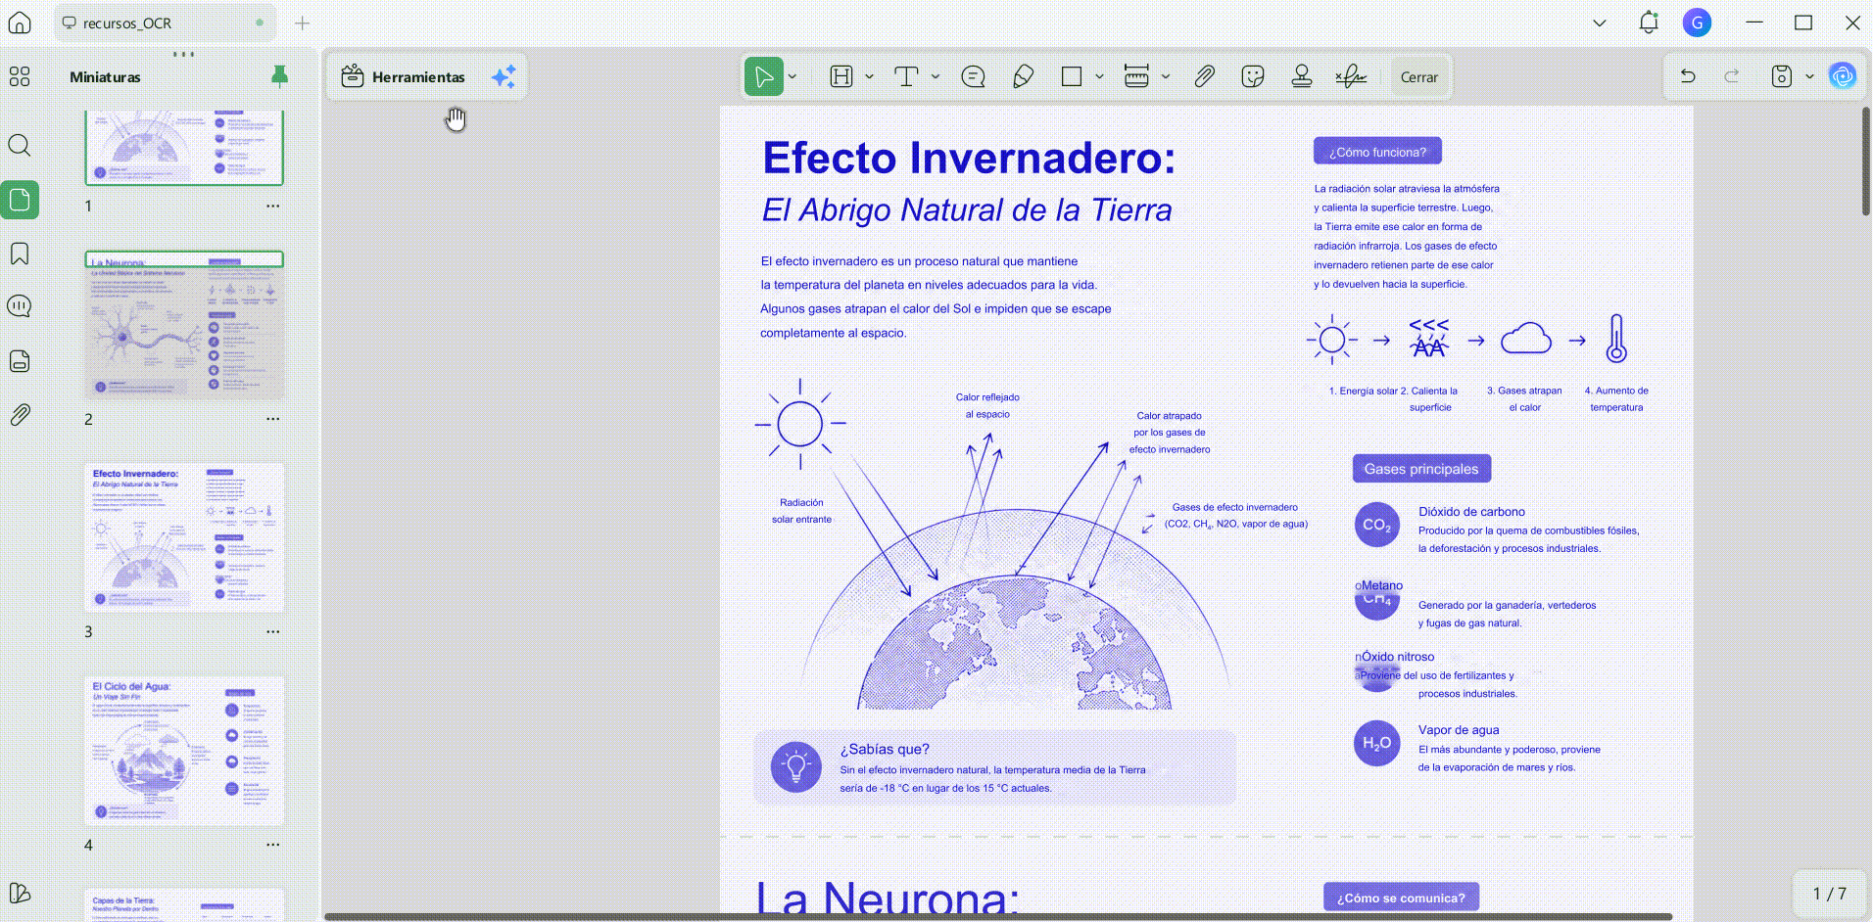Click the ¿Cómo se comunica? label
Screen dimensions: 1873x922
tap(1401, 898)
